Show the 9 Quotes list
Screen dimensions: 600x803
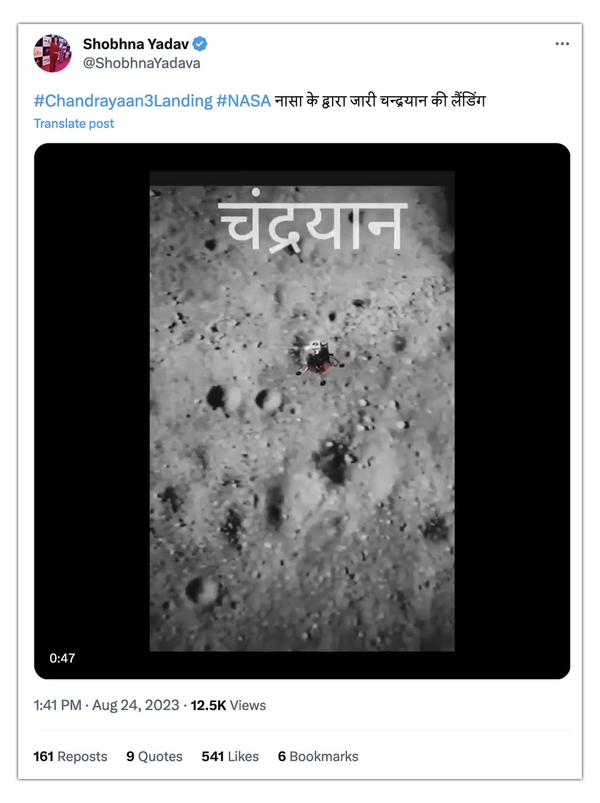click(154, 756)
